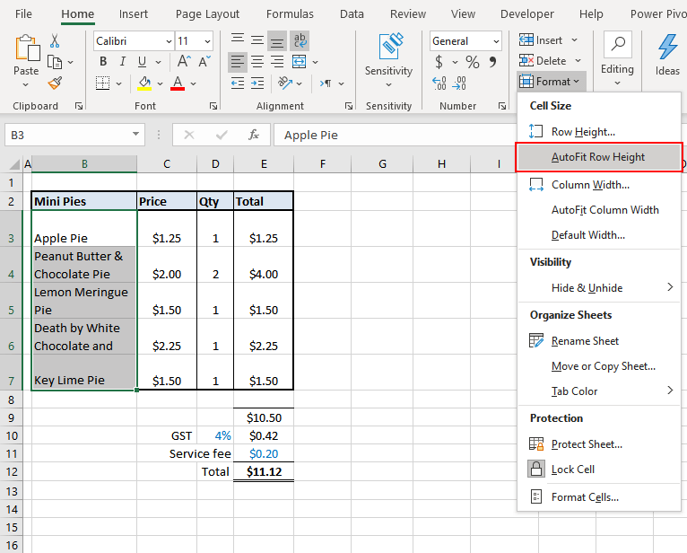Image resolution: width=687 pixels, height=553 pixels.
Task: Click the Top Align icon
Action: click(238, 40)
